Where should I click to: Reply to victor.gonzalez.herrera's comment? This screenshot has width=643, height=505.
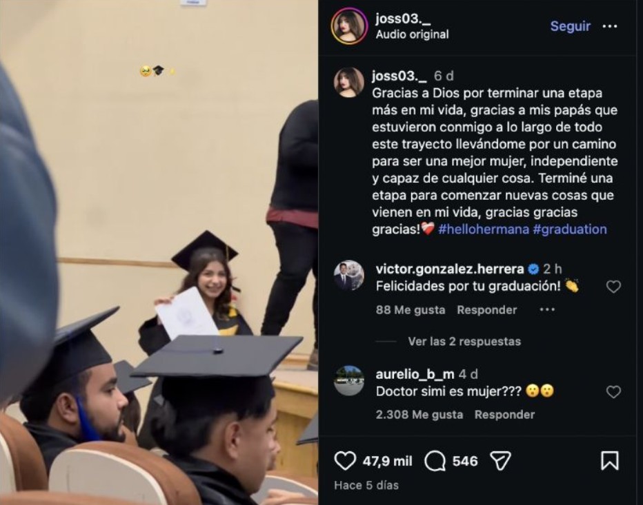click(486, 310)
